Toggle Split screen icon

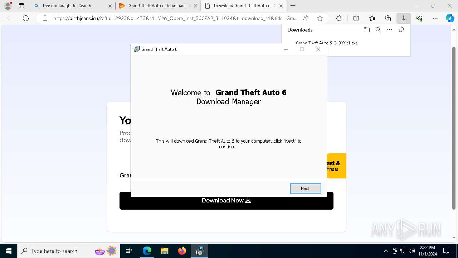[356, 18]
